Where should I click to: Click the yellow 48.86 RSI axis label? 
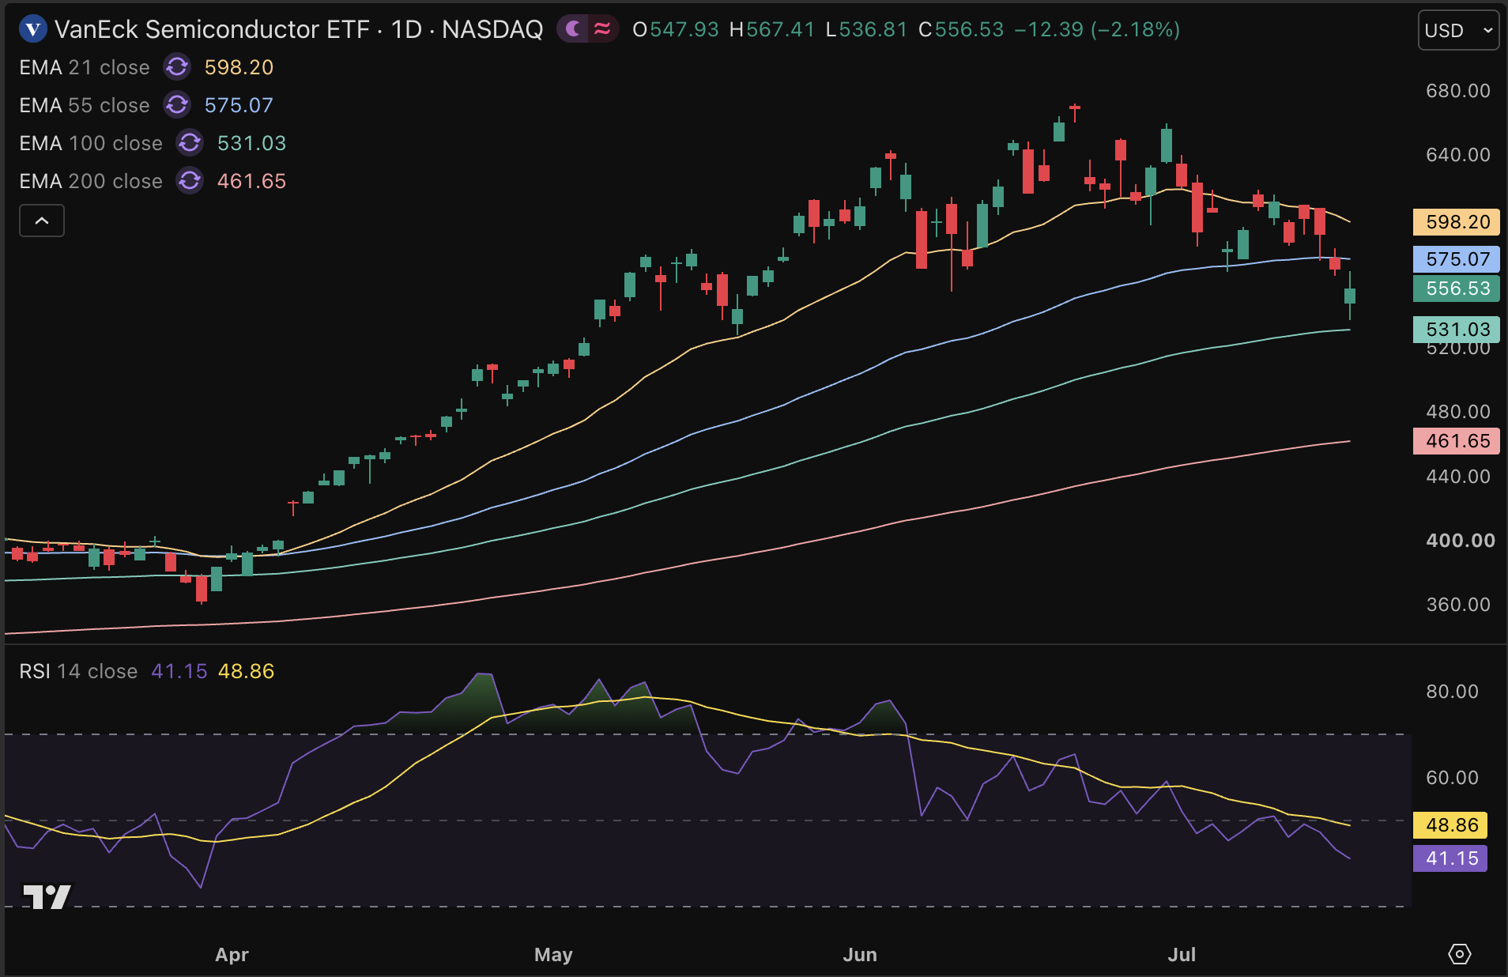click(1450, 825)
